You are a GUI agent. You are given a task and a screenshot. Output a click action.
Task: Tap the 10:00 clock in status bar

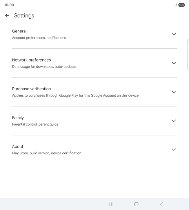(9, 5)
